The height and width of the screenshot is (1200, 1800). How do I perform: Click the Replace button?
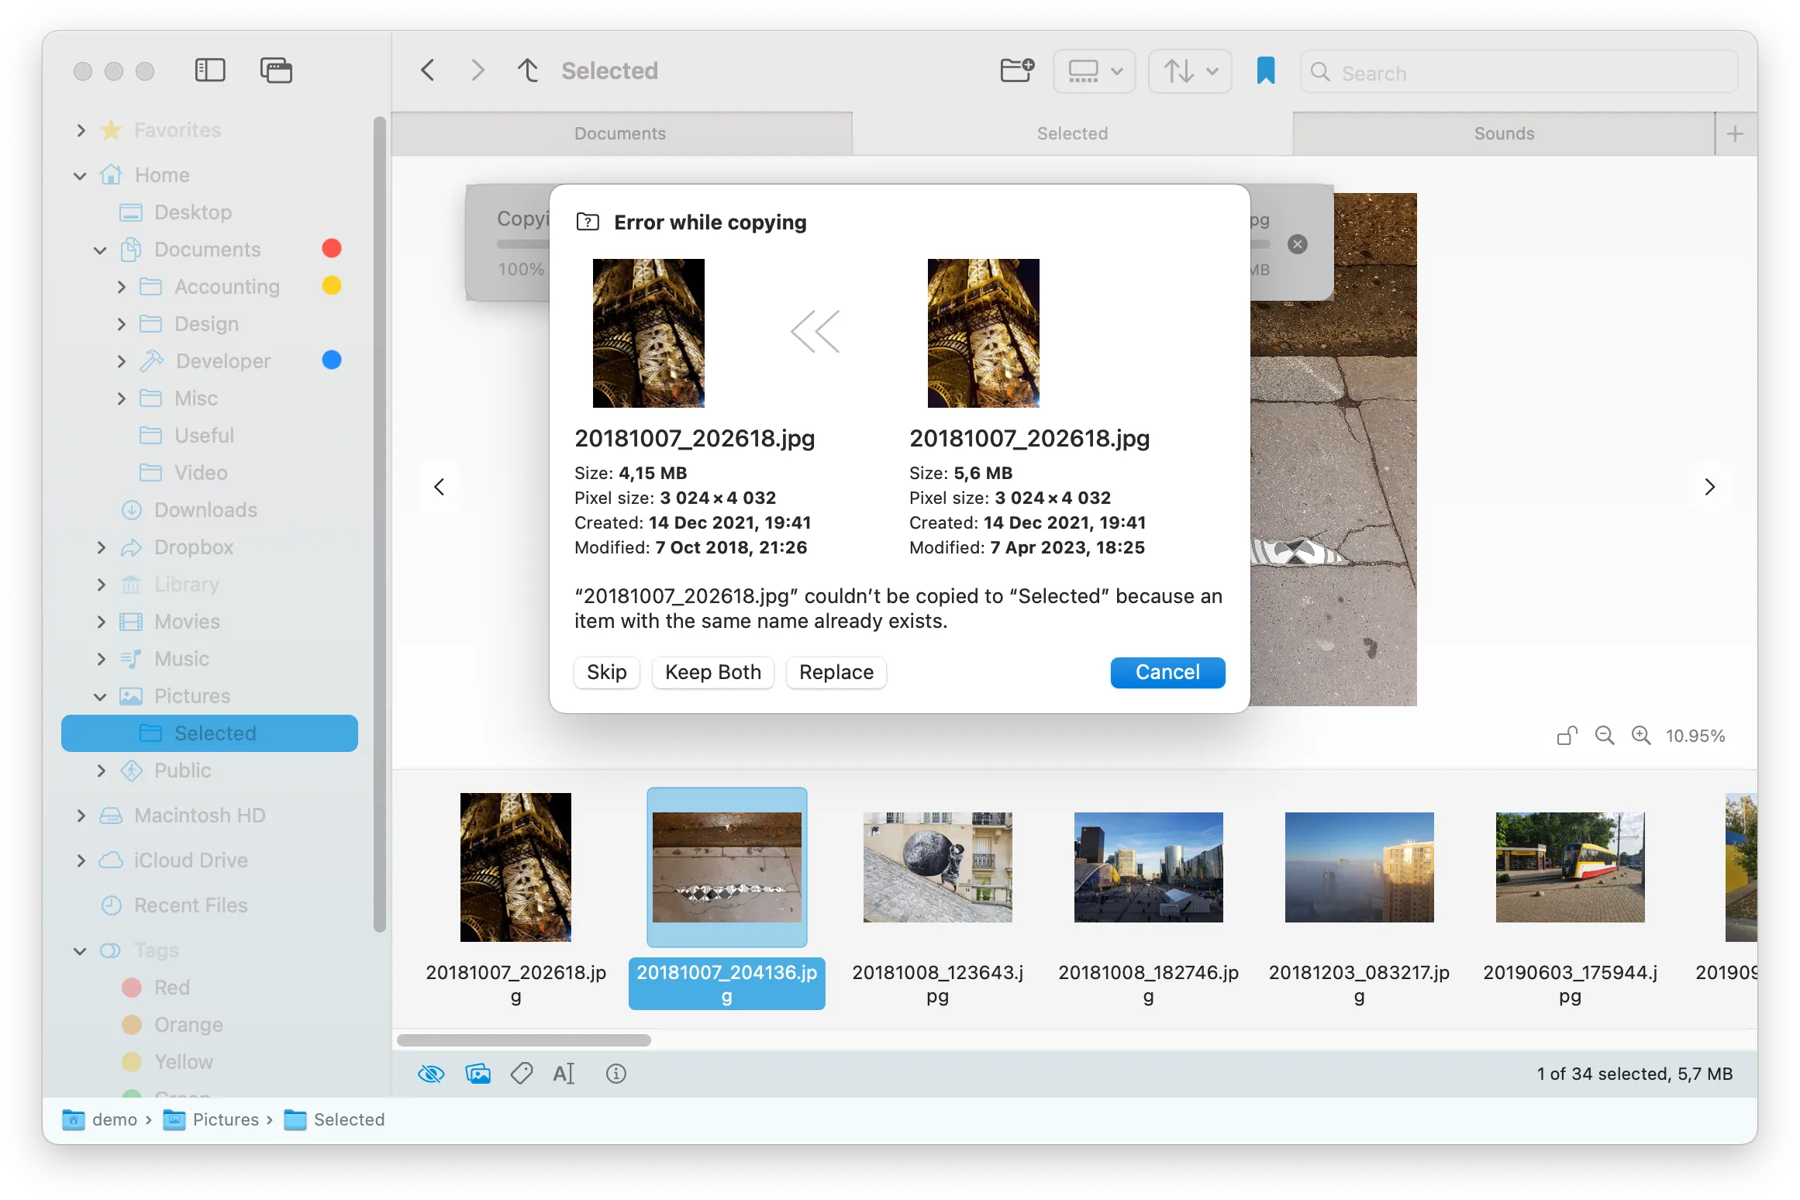click(x=836, y=672)
